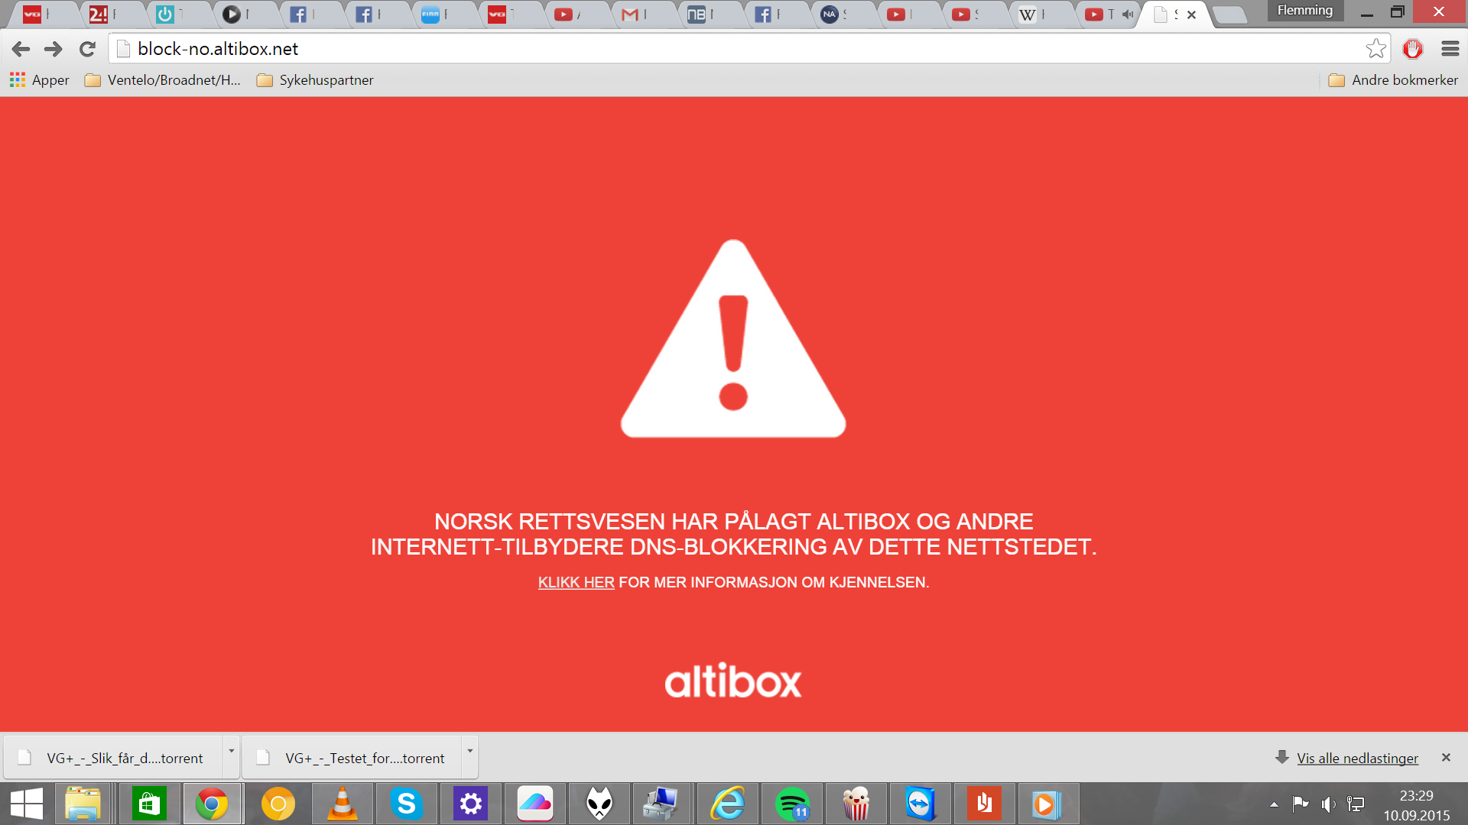Follow the KLIKK HER link
Screen dimensions: 1468x825
pos(576,582)
